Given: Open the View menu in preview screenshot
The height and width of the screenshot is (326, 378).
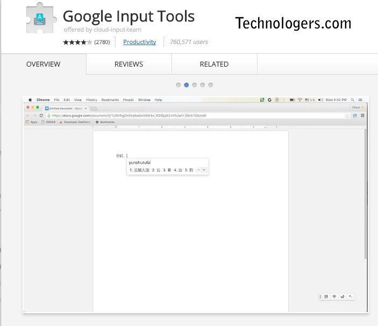Looking at the screenshot, I should pos(78,100).
